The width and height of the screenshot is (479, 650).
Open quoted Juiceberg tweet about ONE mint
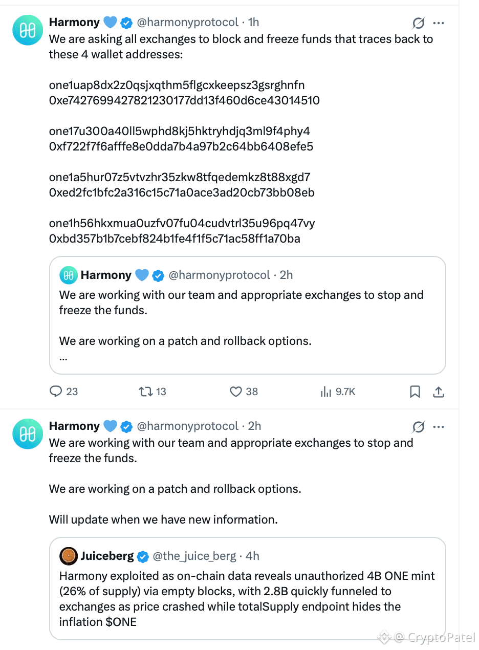[x=248, y=589]
